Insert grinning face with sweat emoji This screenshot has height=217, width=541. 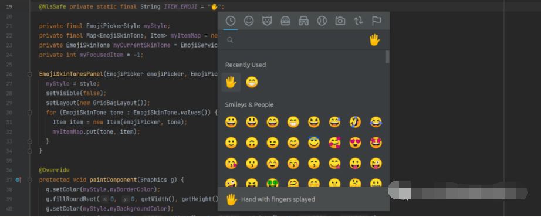[x=334, y=122]
